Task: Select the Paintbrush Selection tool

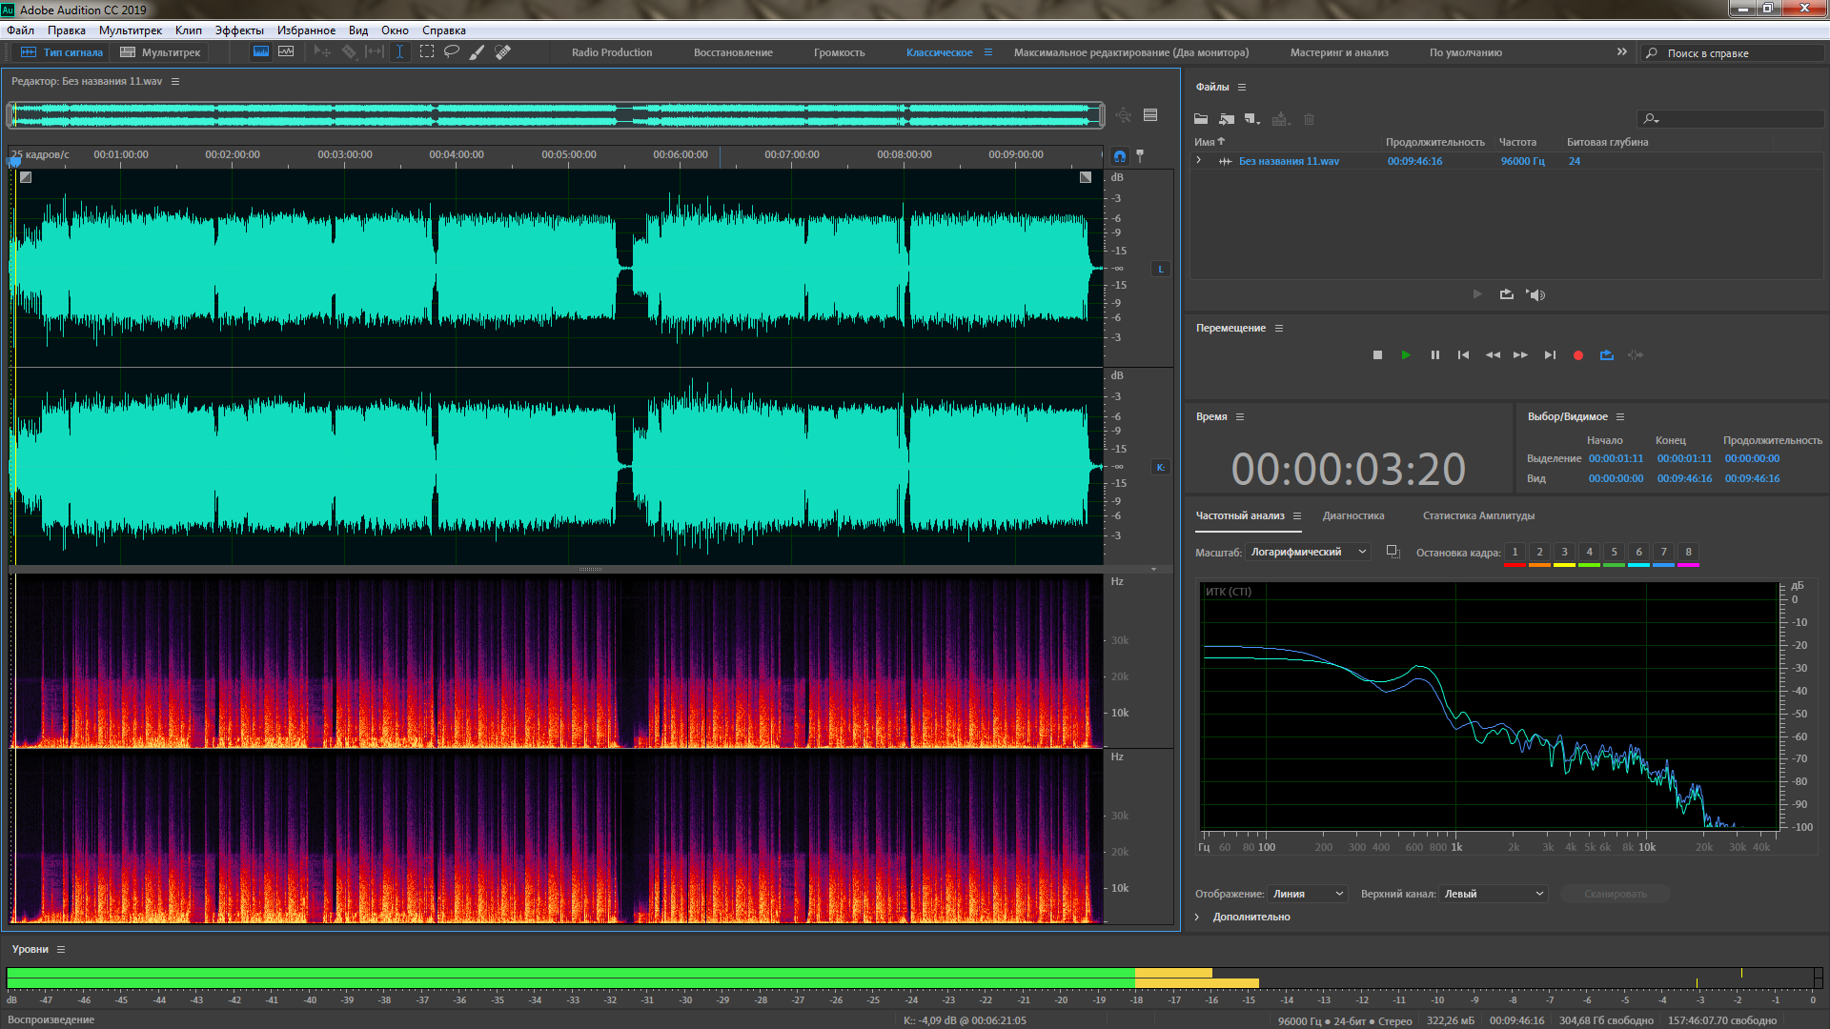Action: [477, 52]
